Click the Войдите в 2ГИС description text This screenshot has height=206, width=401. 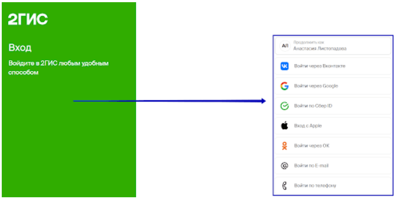click(59, 68)
